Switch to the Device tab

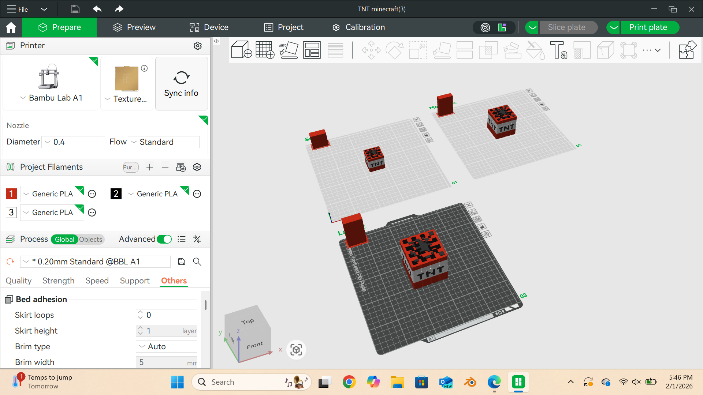point(209,27)
